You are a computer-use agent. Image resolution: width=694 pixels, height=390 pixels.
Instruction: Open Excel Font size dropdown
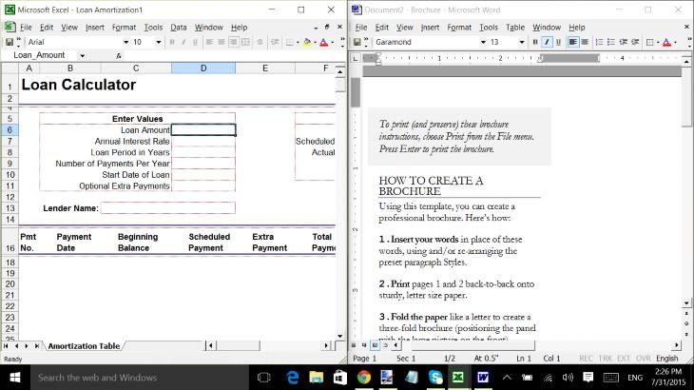(158, 42)
